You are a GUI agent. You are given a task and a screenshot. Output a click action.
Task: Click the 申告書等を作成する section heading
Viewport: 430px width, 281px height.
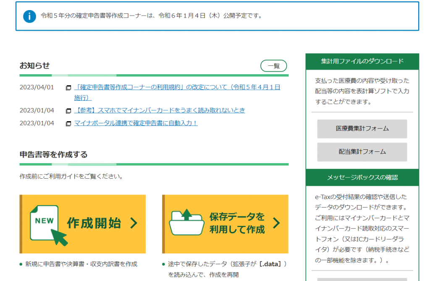coord(54,155)
